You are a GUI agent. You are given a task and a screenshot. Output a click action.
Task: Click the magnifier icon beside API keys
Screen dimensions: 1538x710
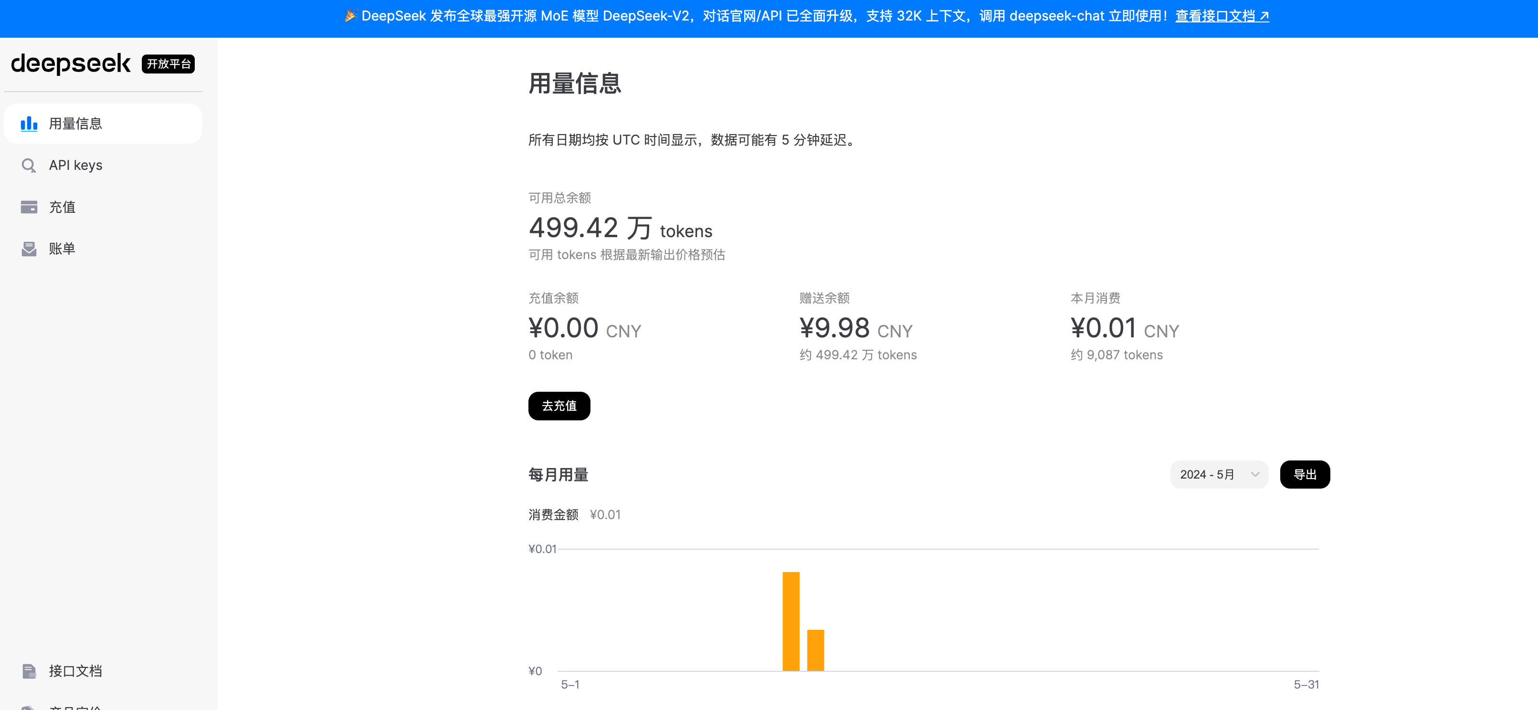pos(29,165)
